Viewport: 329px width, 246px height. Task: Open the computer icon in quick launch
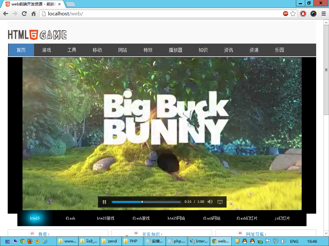[15, 242]
